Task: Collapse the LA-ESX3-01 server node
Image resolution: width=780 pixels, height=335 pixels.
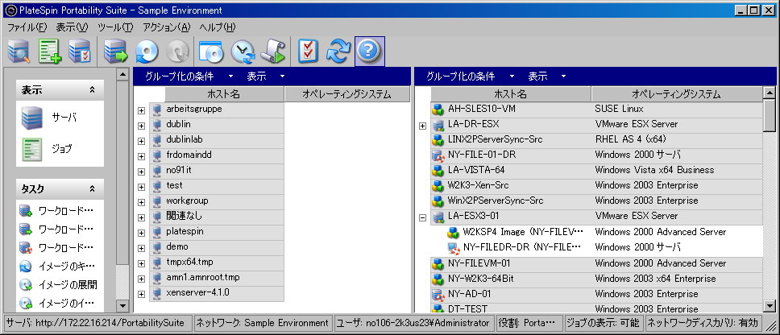Action: 423,217
